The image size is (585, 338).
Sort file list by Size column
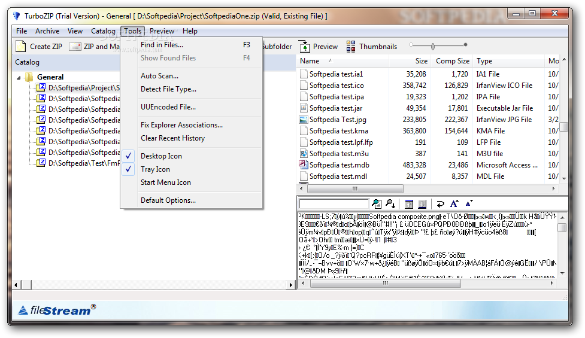(410, 61)
